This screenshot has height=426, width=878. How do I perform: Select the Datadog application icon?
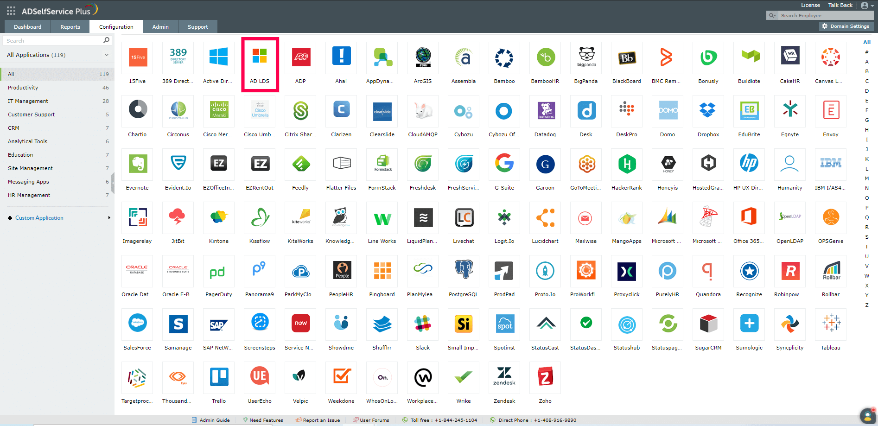(x=546, y=111)
